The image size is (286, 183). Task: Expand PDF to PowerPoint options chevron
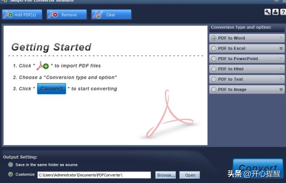(281, 58)
